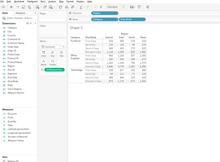Switch to the Analytics tab
This screenshot has height=162, width=220.
click(21, 13)
